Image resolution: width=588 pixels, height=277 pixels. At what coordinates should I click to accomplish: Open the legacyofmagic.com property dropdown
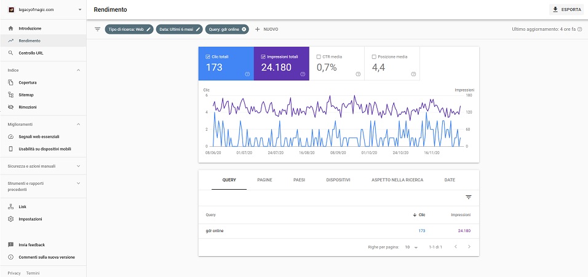click(79, 10)
